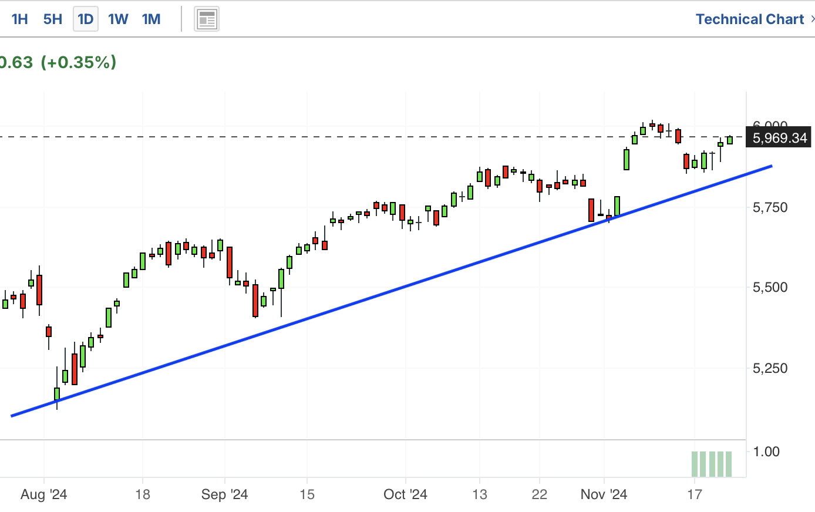Click the 22 date axis label

pos(540,494)
